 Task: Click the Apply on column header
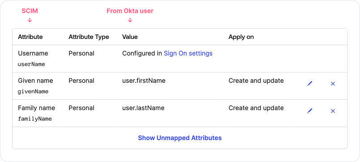pyautogui.click(x=241, y=37)
